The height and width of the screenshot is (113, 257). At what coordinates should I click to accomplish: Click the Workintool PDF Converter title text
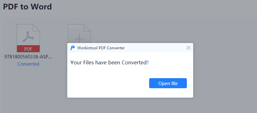tap(101, 48)
